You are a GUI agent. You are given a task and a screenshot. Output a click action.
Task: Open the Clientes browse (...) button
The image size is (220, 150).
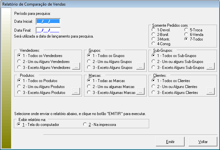[x=210, y=92]
